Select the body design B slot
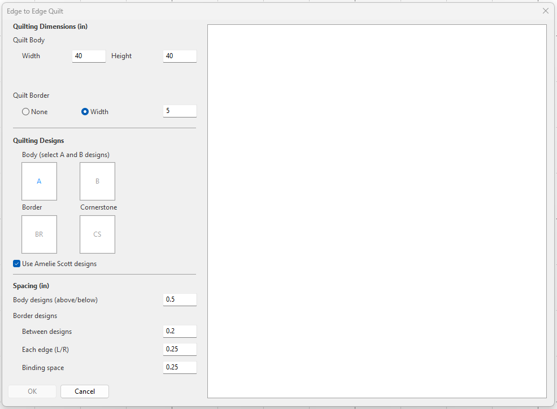 tap(97, 181)
